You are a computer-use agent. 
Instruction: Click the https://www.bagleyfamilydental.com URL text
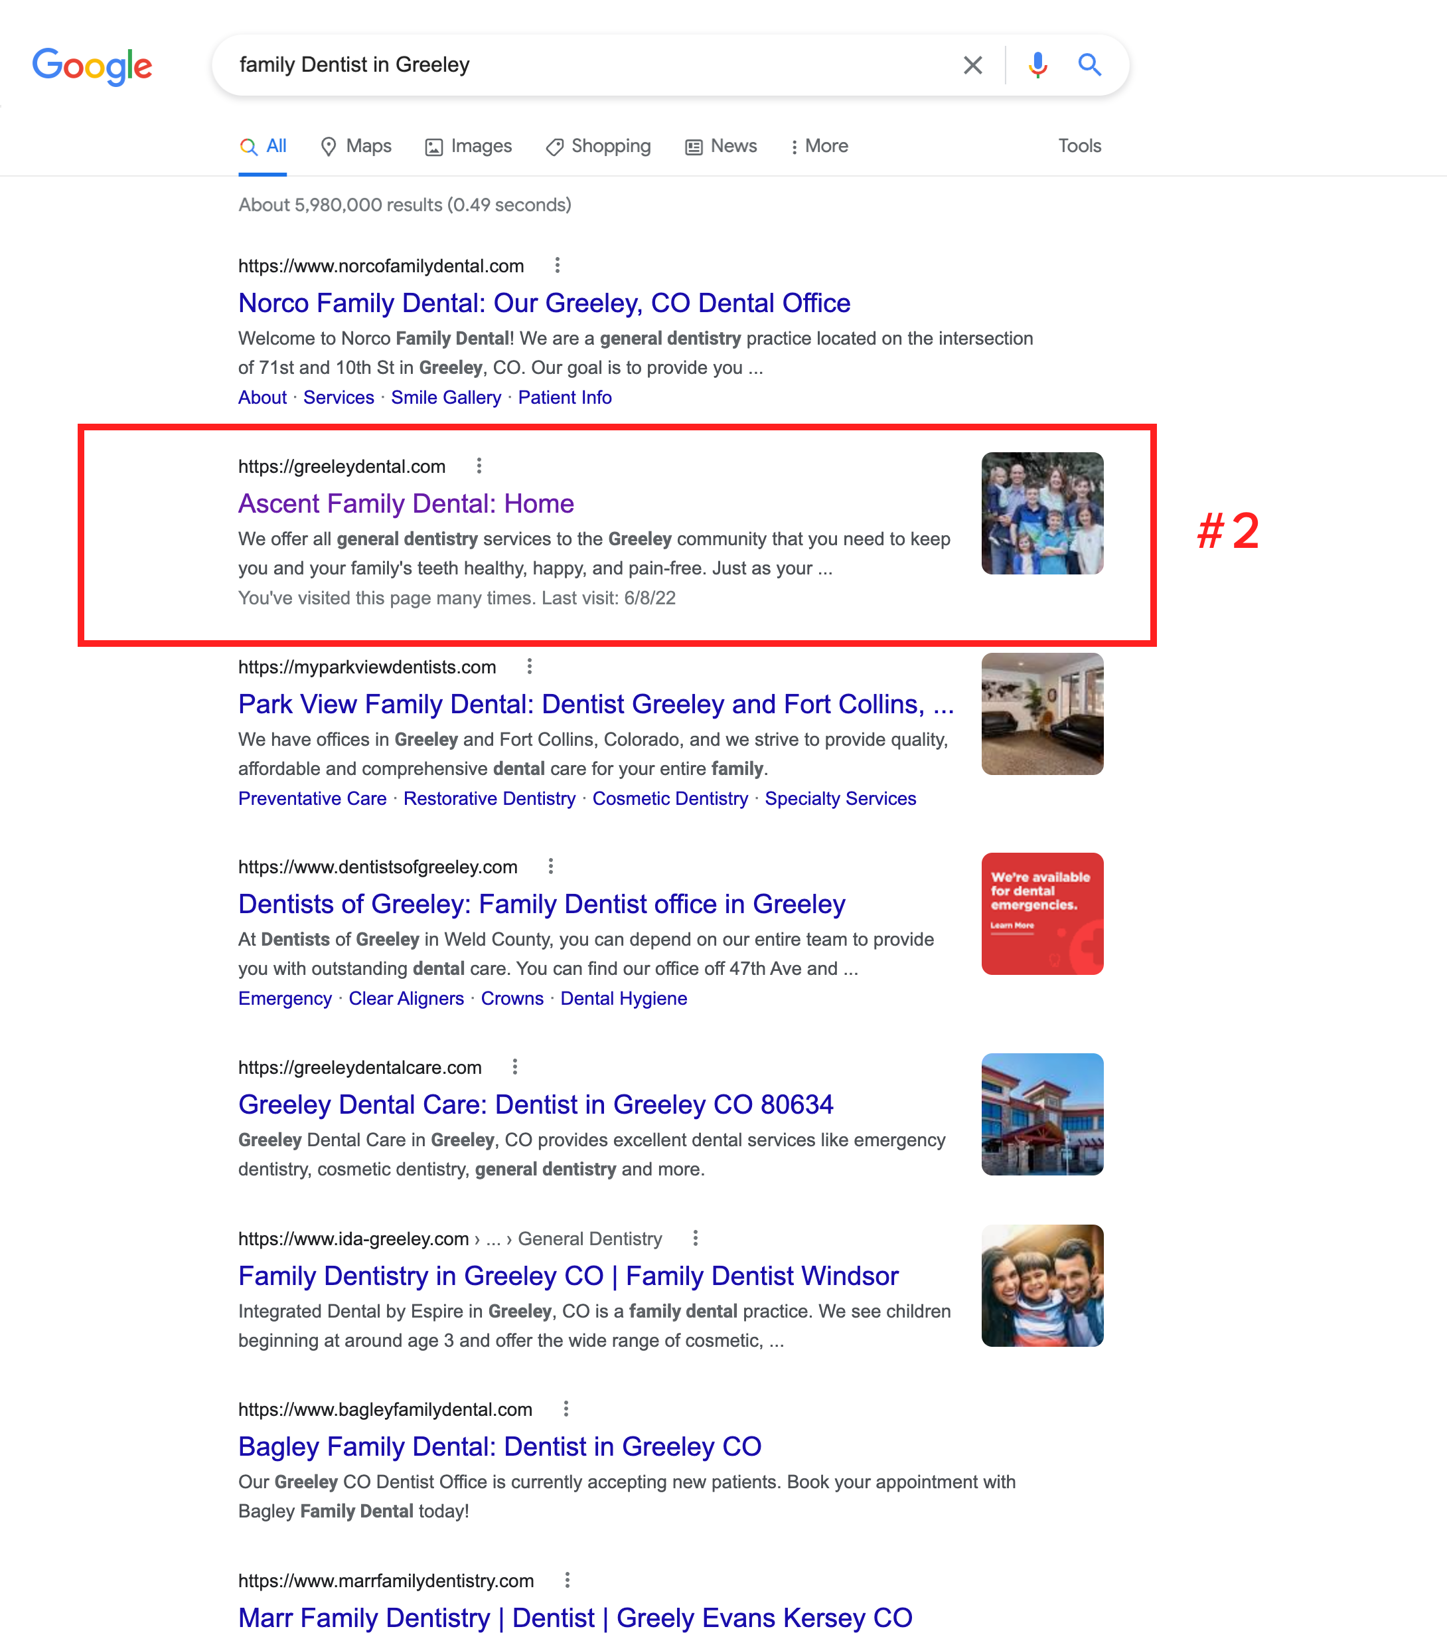385,1410
